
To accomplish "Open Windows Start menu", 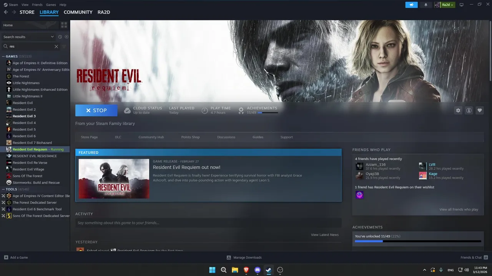I will coord(212,270).
